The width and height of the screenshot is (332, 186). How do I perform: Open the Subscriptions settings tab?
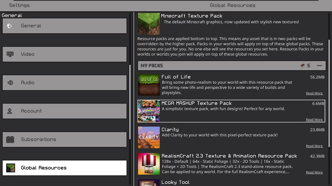tap(65, 139)
